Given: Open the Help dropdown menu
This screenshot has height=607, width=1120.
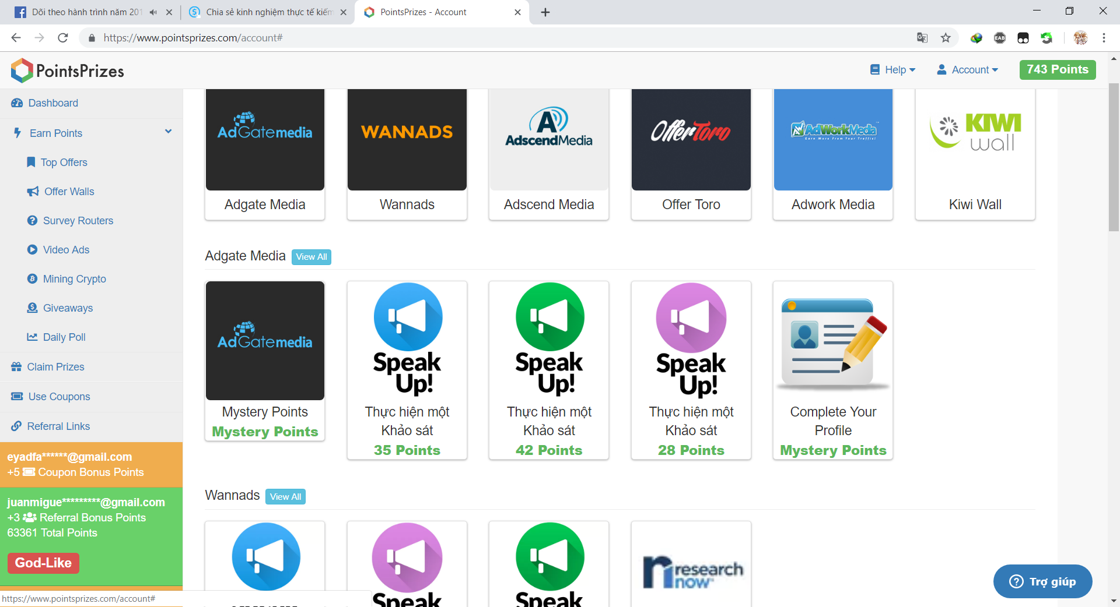Looking at the screenshot, I should [x=892, y=70].
